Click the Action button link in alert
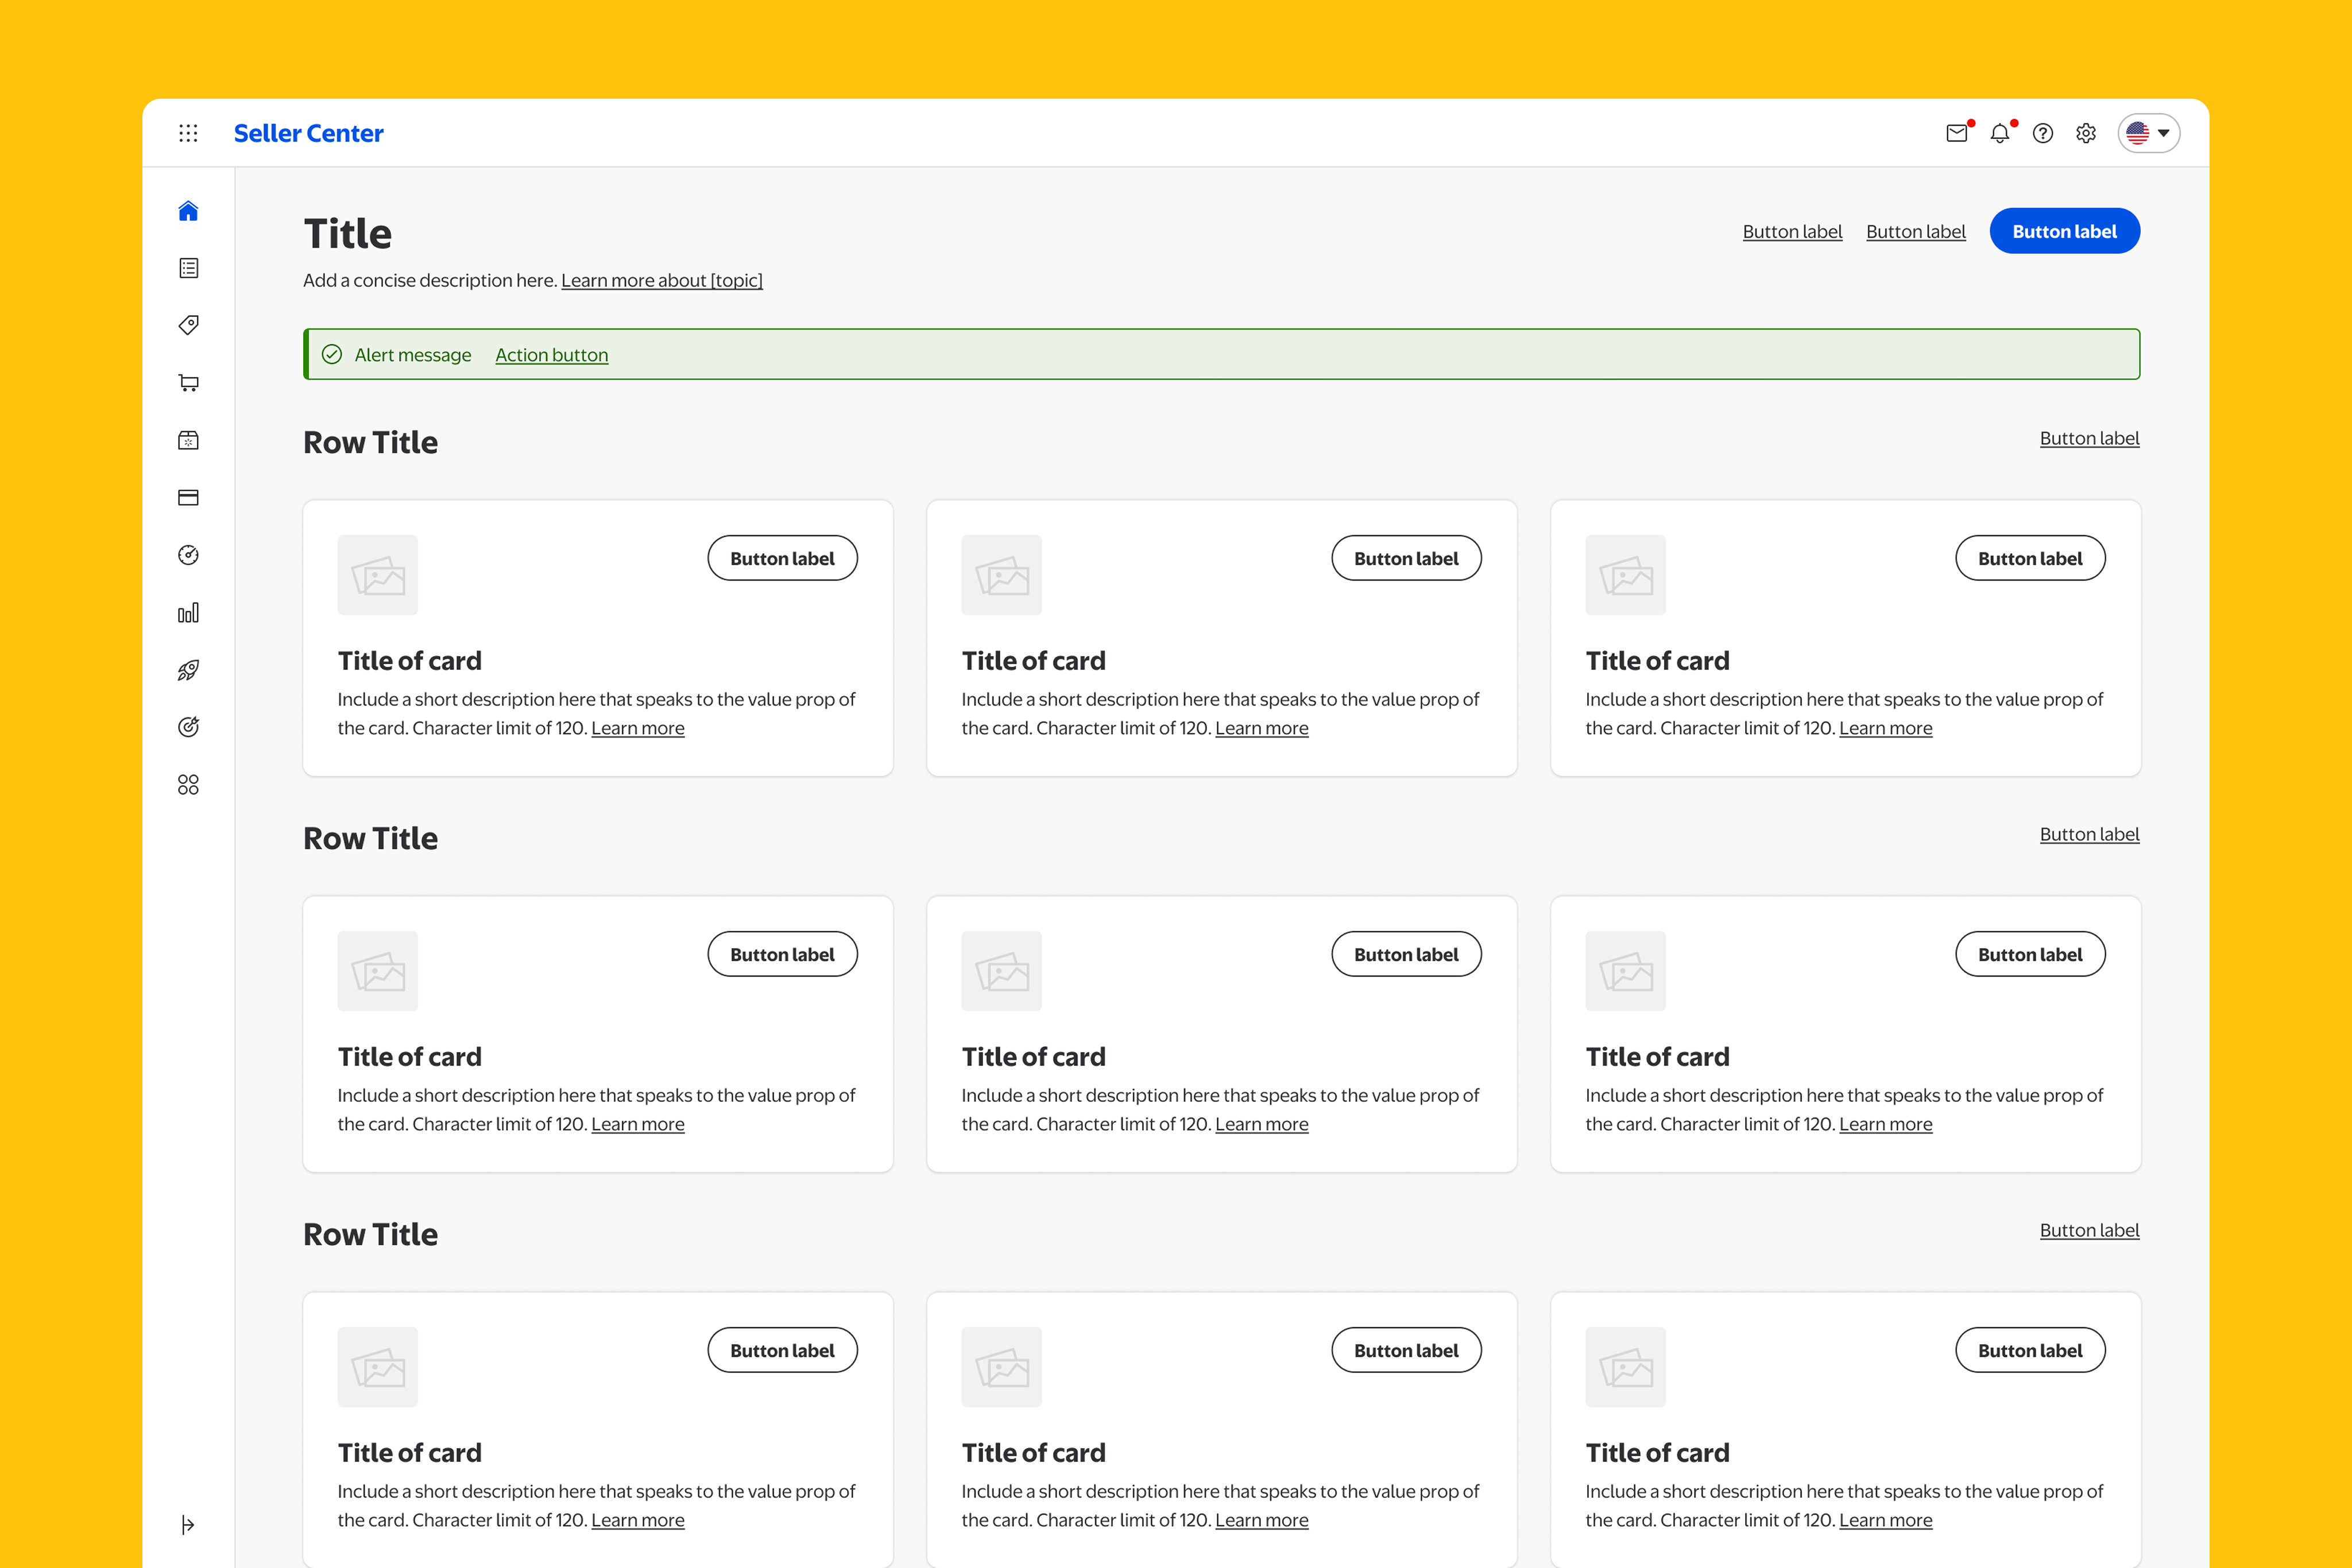Image resolution: width=2352 pixels, height=1568 pixels. (x=551, y=355)
